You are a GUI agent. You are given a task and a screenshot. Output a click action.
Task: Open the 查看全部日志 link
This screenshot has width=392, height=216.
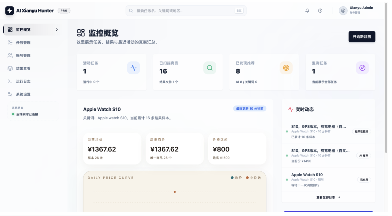tap(328, 197)
